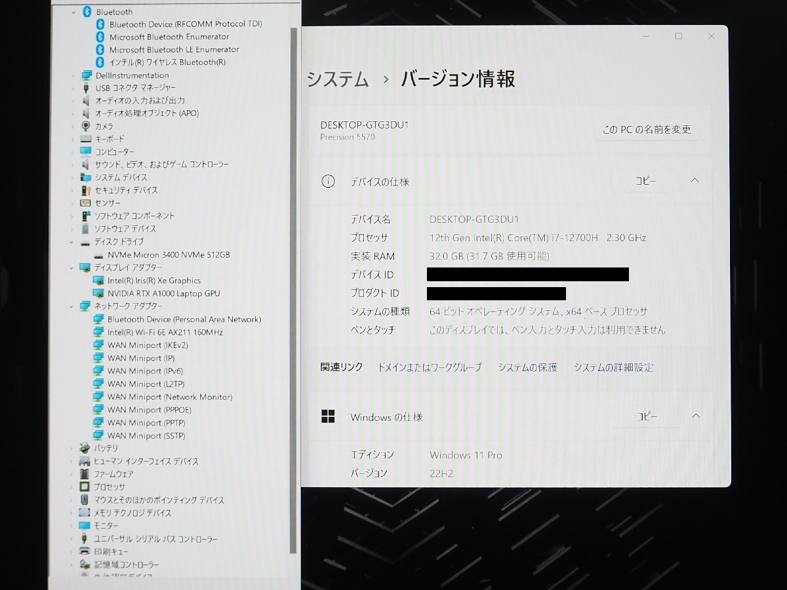Select ソフトウェア デバイス row

119,229
